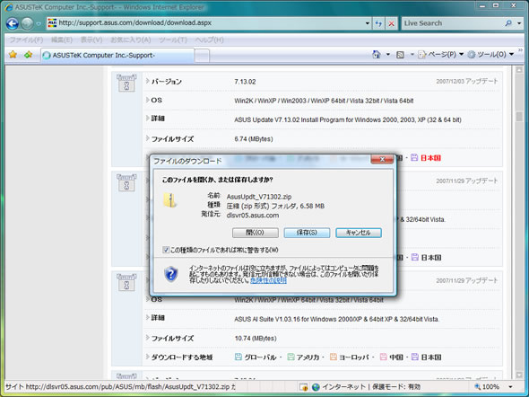Click inside the Live Search box
Screen dimensions: 529x397
click(x=452, y=23)
